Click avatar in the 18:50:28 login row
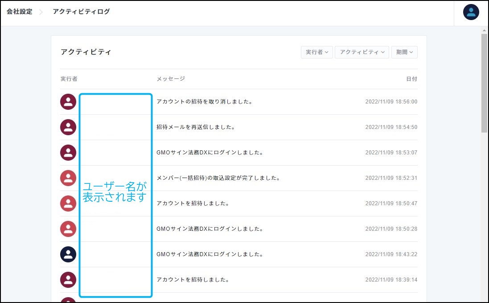489x303 pixels. point(68,229)
